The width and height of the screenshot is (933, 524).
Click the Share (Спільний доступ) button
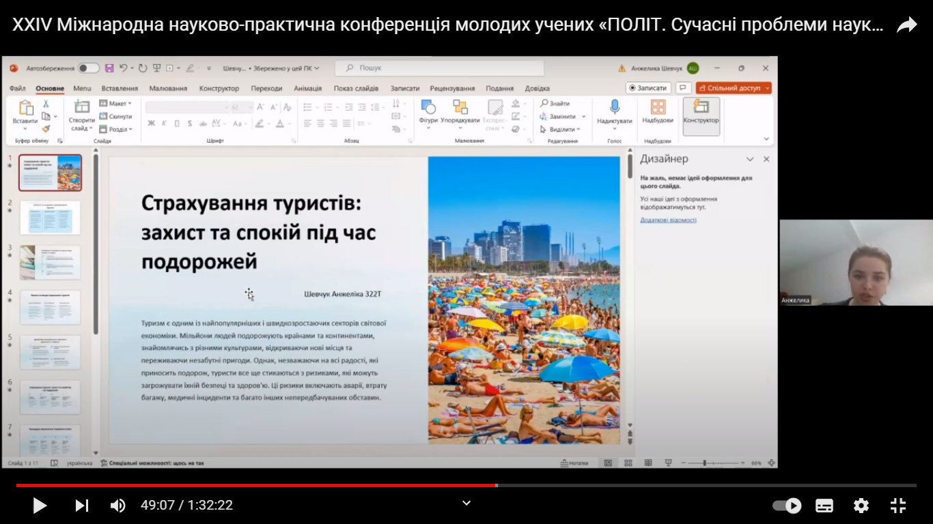click(733, 88)
